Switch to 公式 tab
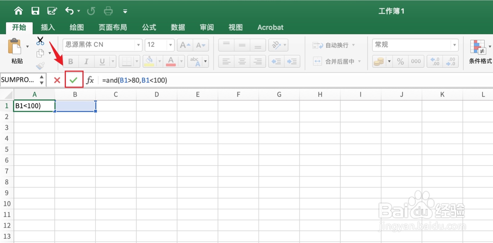The image size is (493, 243). 149,27
